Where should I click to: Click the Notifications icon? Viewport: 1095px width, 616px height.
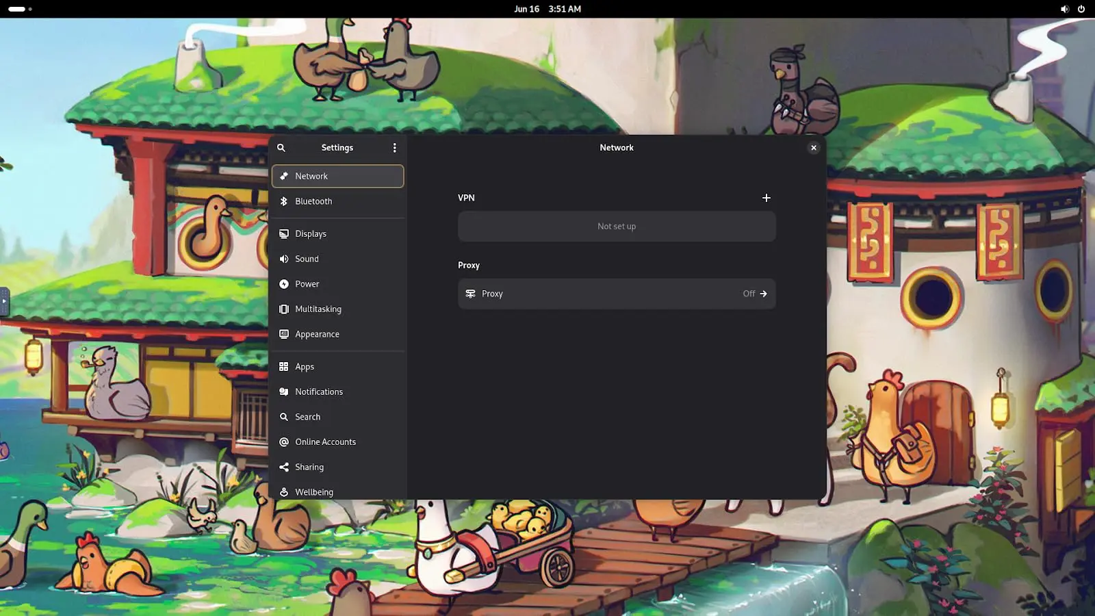[x=284, y=392]
